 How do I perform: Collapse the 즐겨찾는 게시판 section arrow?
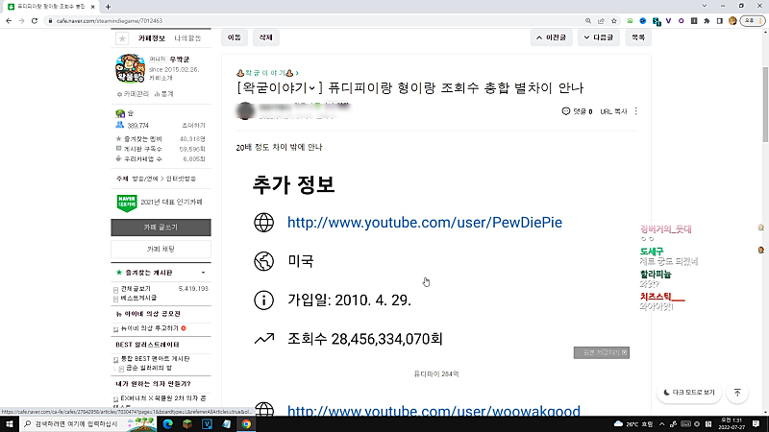203,273
